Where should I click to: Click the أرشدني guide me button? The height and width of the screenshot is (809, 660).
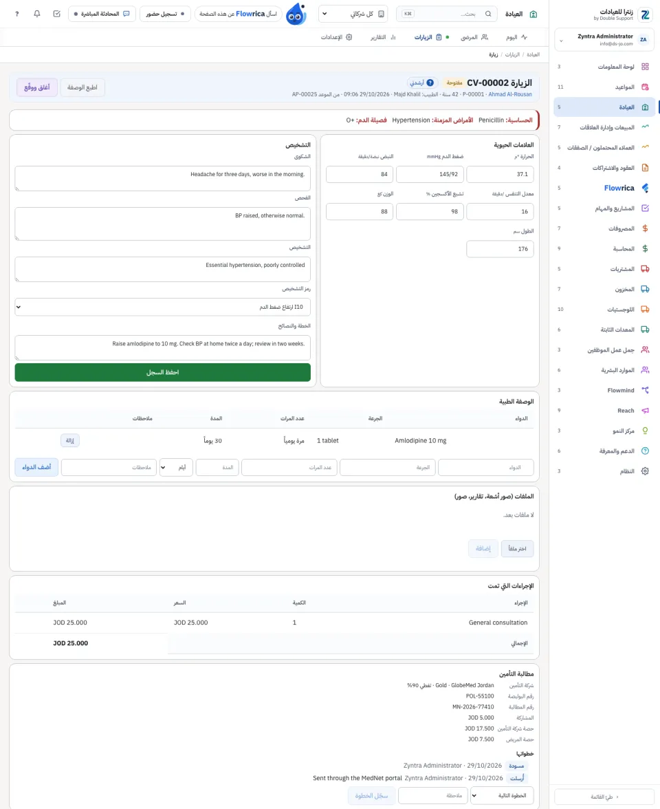422,83
